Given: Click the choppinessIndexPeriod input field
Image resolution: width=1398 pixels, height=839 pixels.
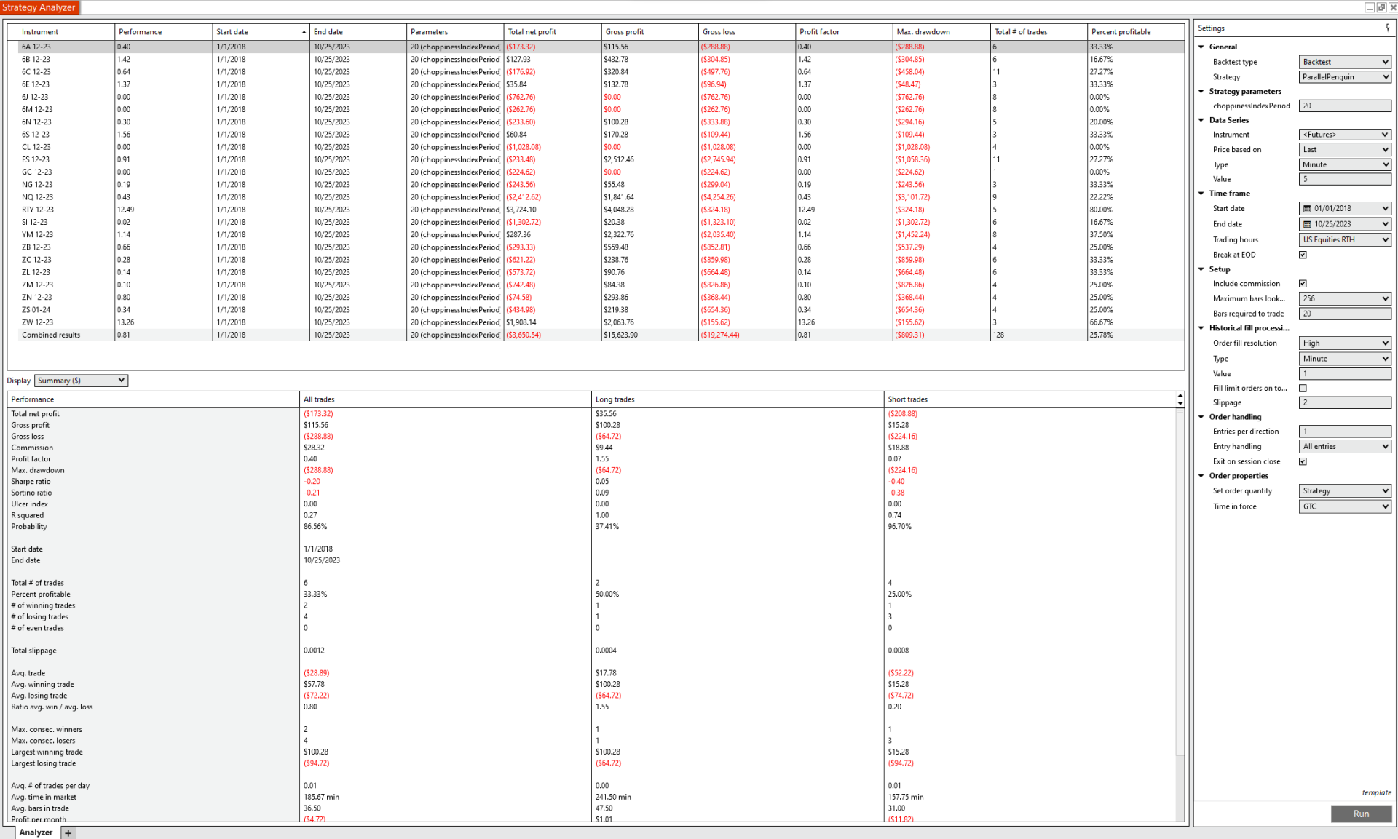Looking at the screenshot, I should 1344,106.
